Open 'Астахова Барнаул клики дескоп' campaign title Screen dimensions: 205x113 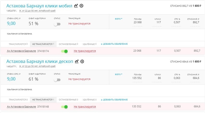coord(39,62)
